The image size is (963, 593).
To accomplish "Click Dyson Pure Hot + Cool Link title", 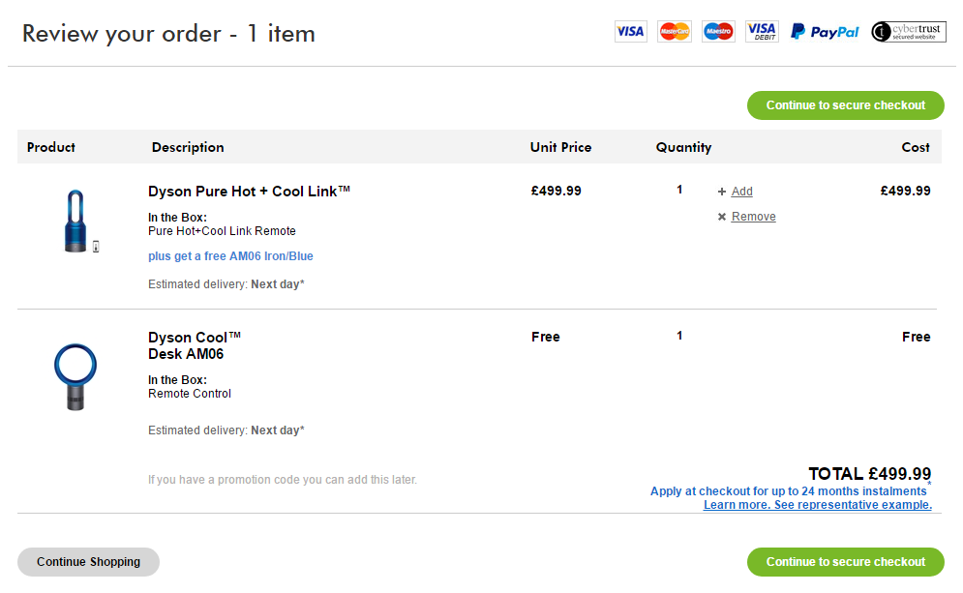I will click(x=249, y=192).
